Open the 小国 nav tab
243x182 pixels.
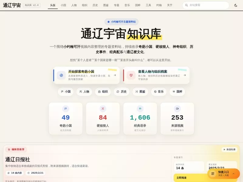point(63,5)
